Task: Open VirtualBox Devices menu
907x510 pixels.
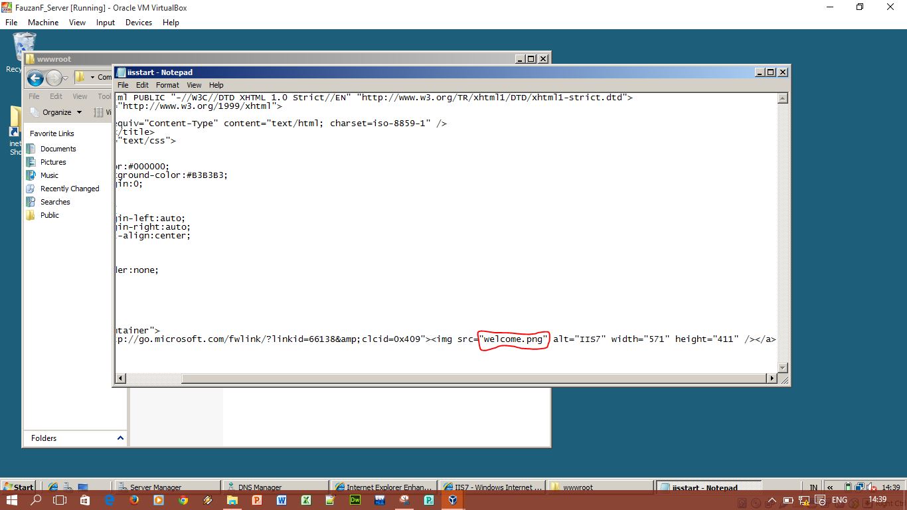Action: click(x=139, y=22)
